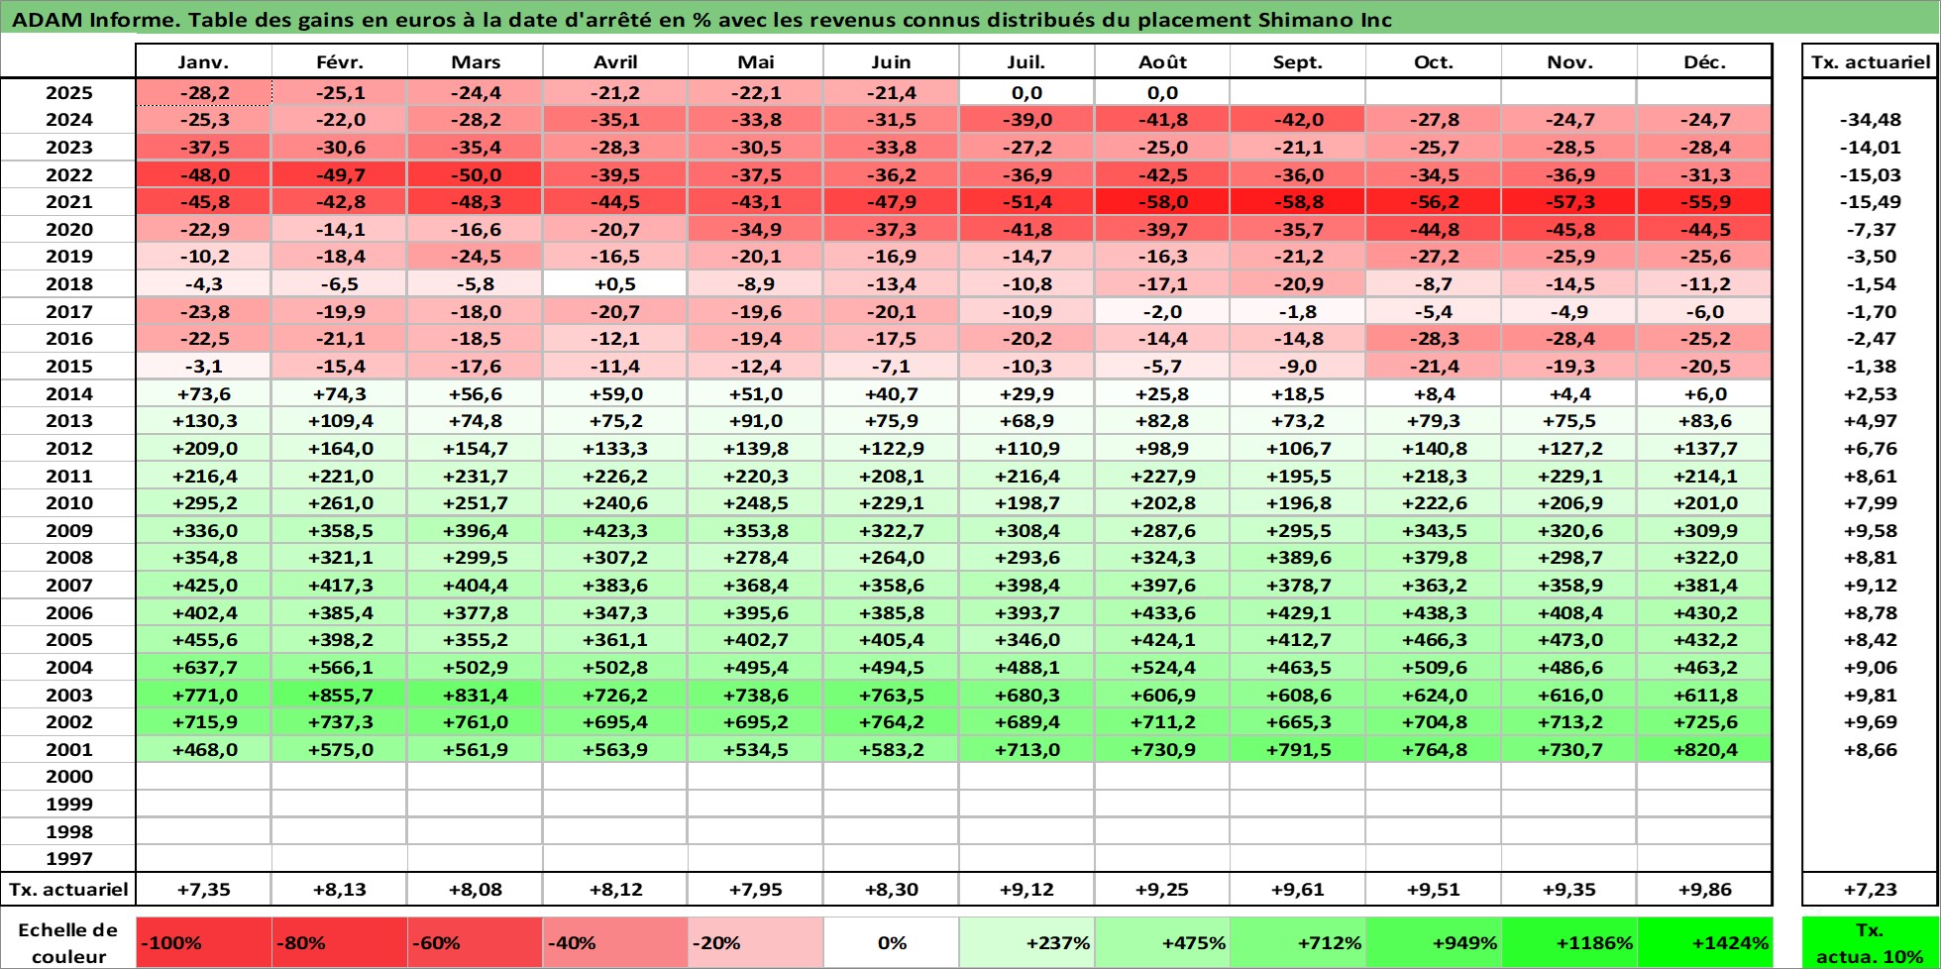Select the +7,23 overall actuarial rate cell
This screenshot has width=1941, height=969.
tap(1870, 889)
